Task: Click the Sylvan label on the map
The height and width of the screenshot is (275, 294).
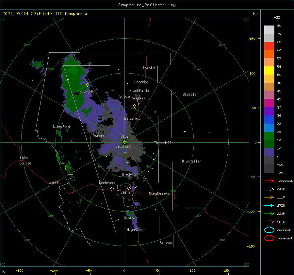Action: (125, 96)
